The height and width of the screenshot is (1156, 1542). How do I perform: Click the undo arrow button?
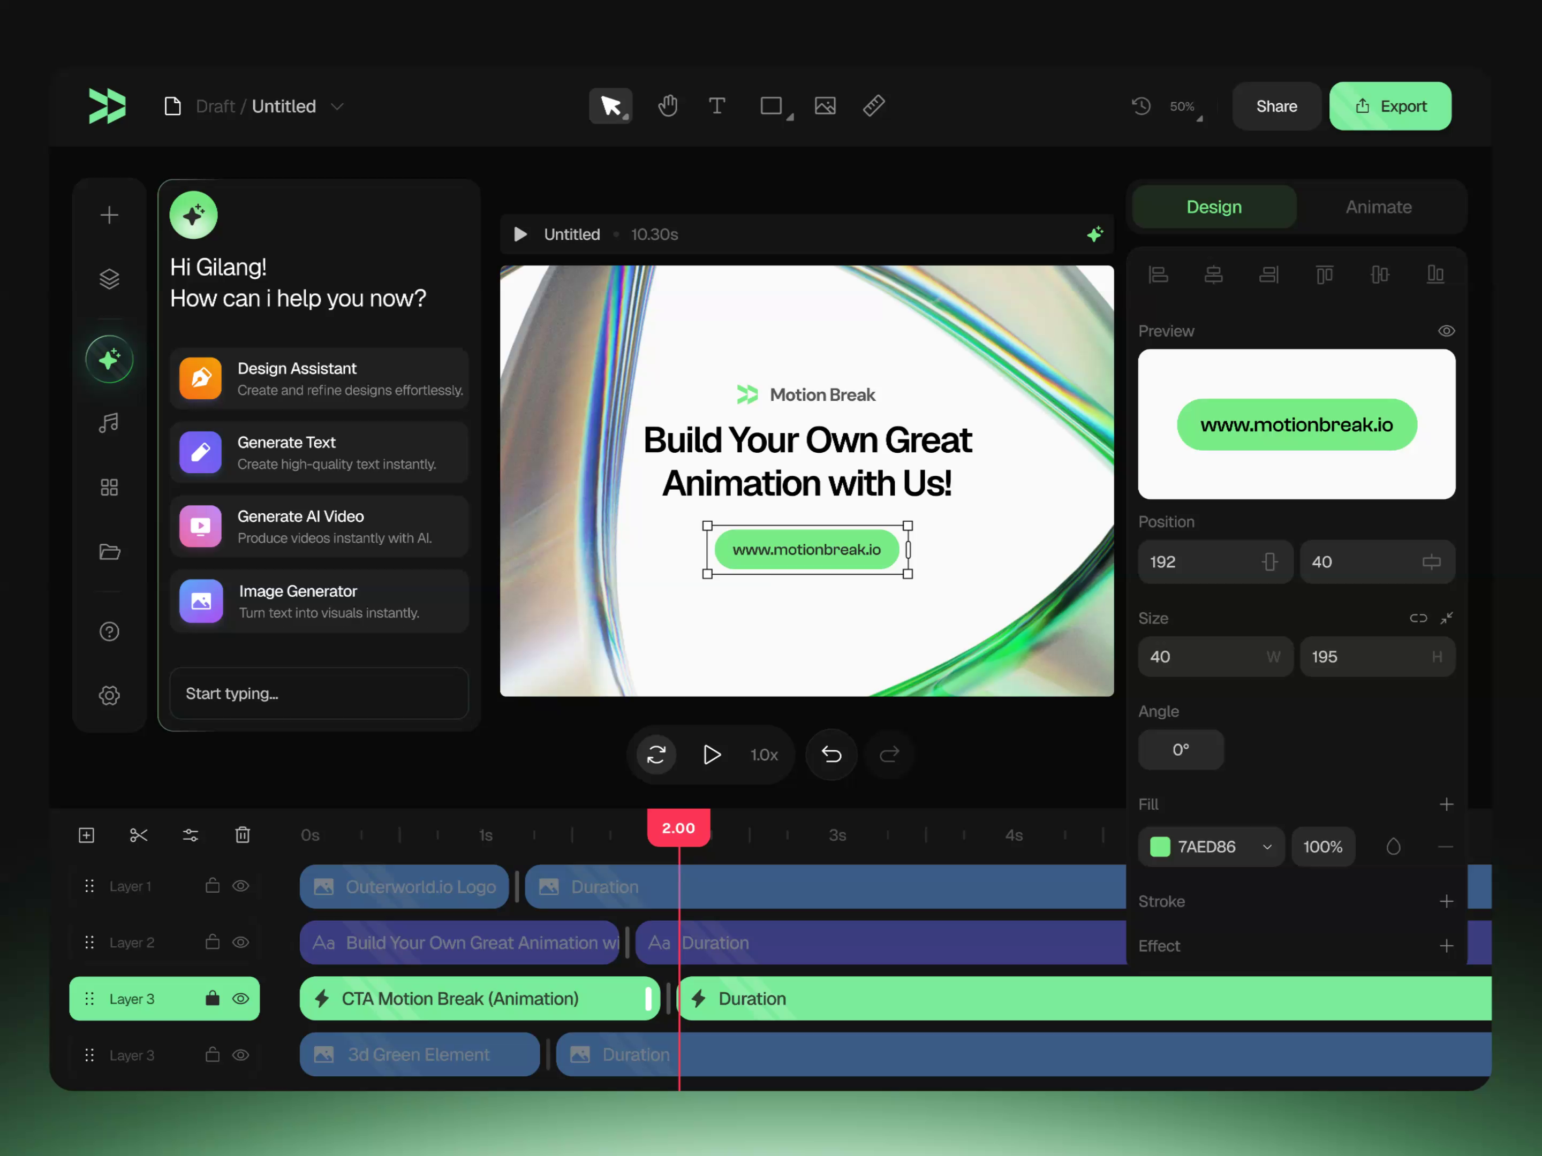click(831, 755)
